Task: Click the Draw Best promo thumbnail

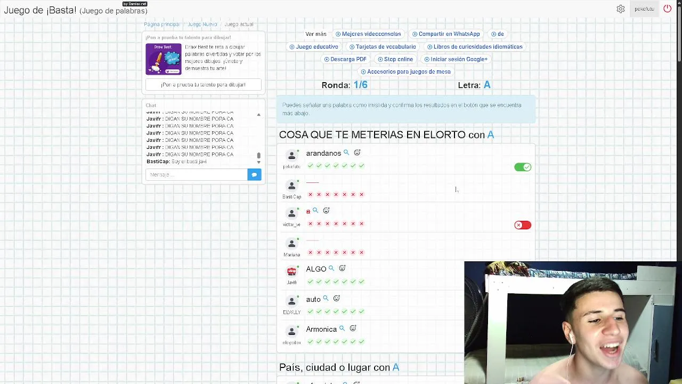Action: pyautogui.click(x=164, y=59)
